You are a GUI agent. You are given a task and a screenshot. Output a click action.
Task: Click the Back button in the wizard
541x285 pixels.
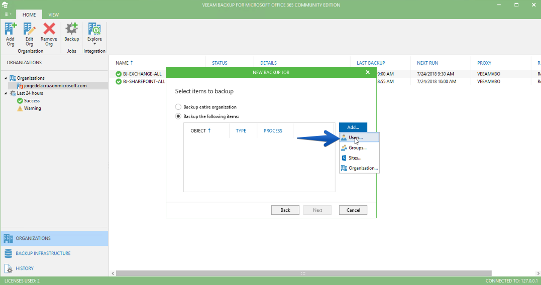click(x=285, y=210)
